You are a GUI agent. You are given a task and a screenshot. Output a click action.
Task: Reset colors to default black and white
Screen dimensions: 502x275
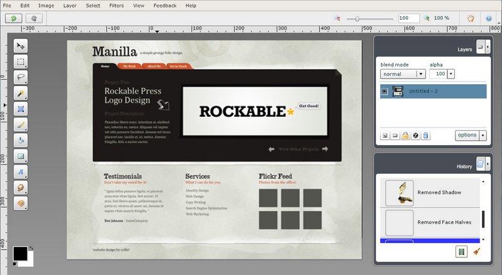(x=14, y=264)
